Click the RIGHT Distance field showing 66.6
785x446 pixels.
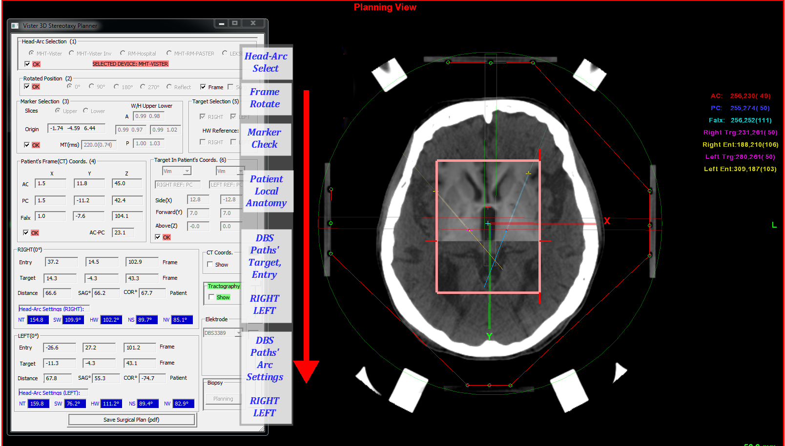[x=58, y=293]
